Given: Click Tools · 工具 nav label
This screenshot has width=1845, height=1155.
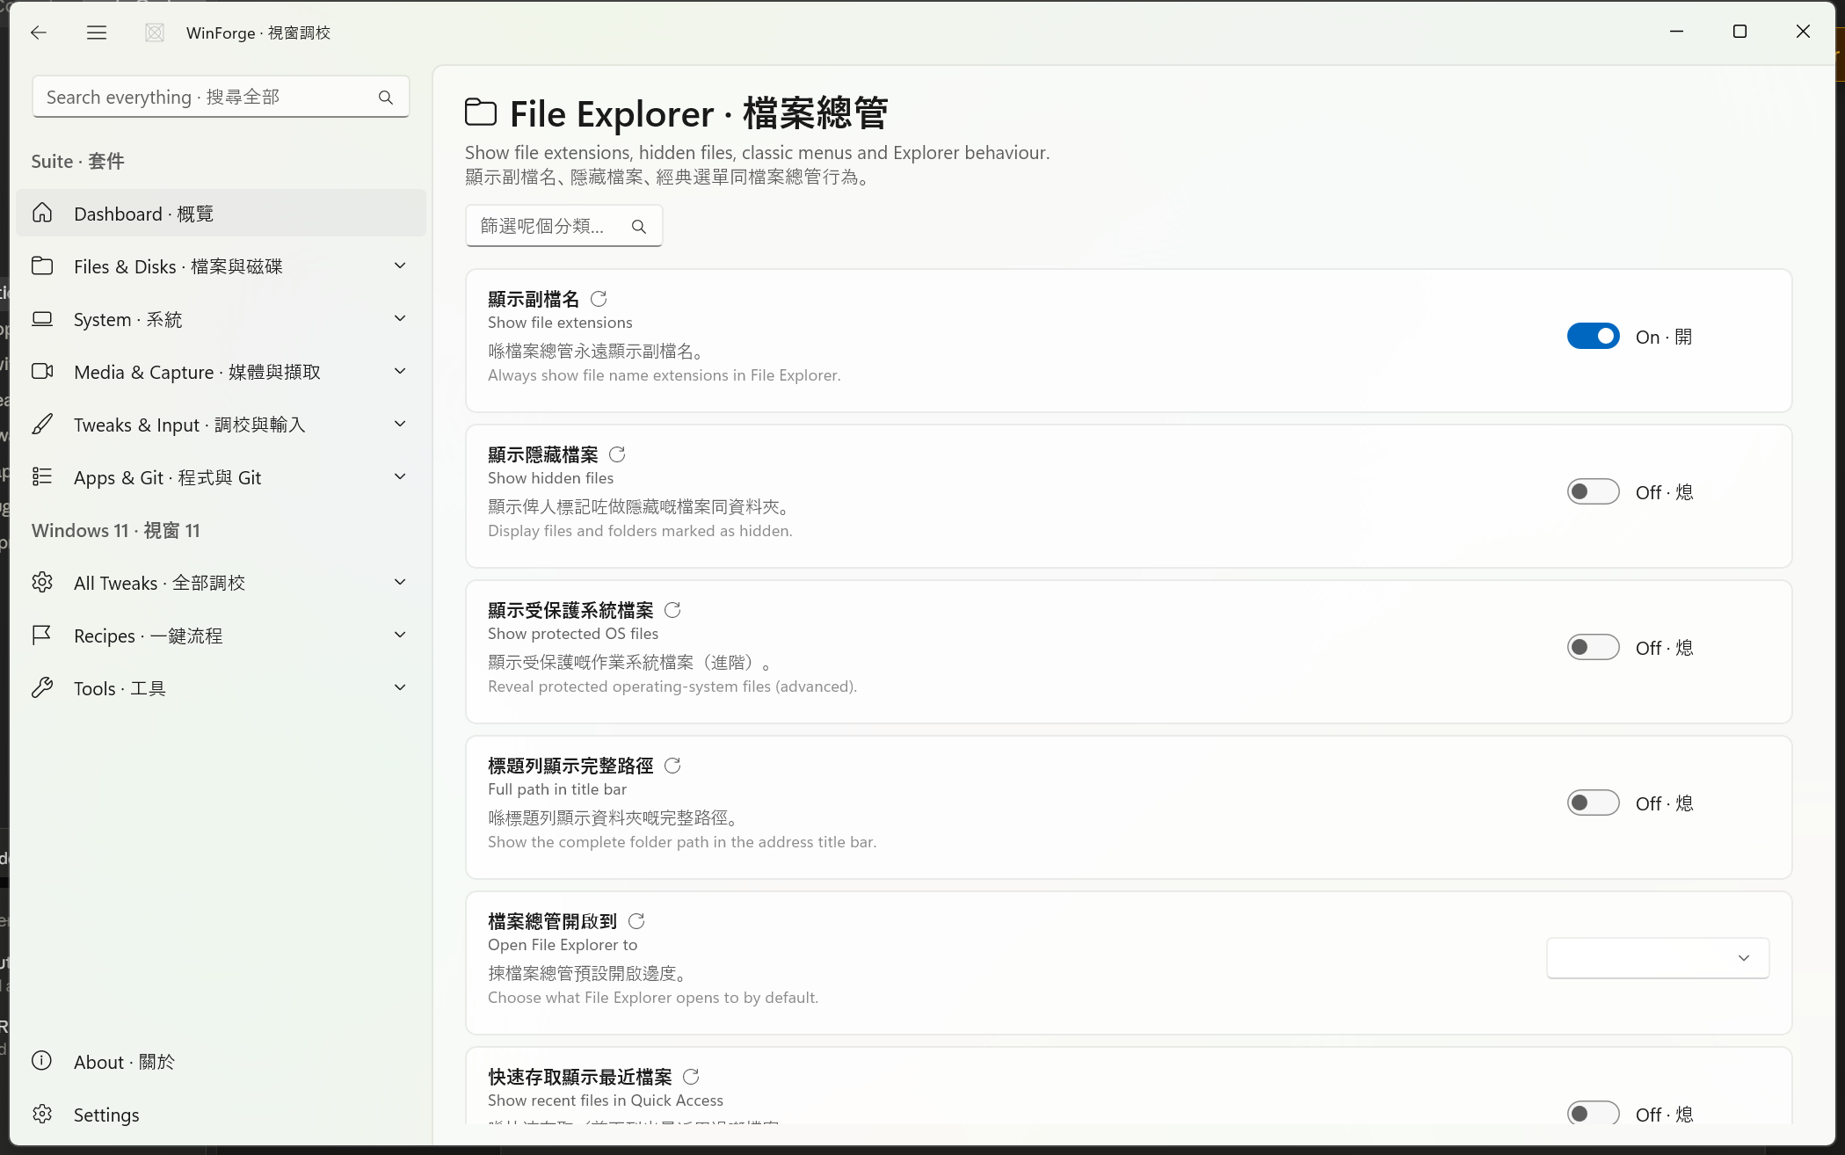Looking at the screenshot, I should [120, 688].
